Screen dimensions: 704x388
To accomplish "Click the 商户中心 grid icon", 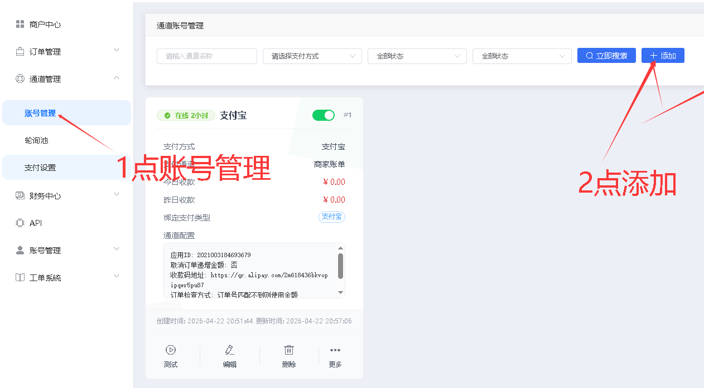I will click(x=20, y=24).
